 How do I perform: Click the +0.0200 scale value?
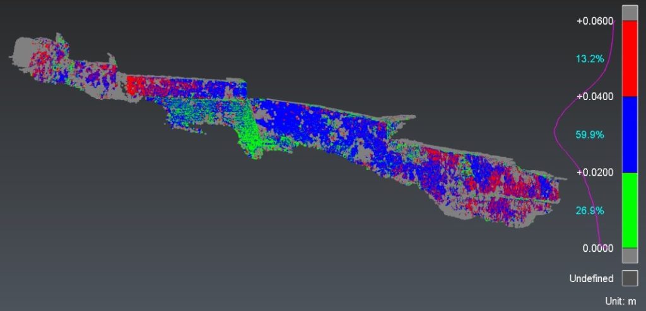pyautogui.click(x=596, y=172)
